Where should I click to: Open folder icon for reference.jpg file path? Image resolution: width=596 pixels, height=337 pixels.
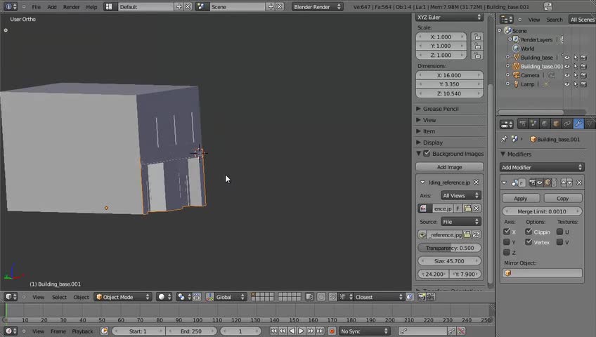[x=467, y=234]
